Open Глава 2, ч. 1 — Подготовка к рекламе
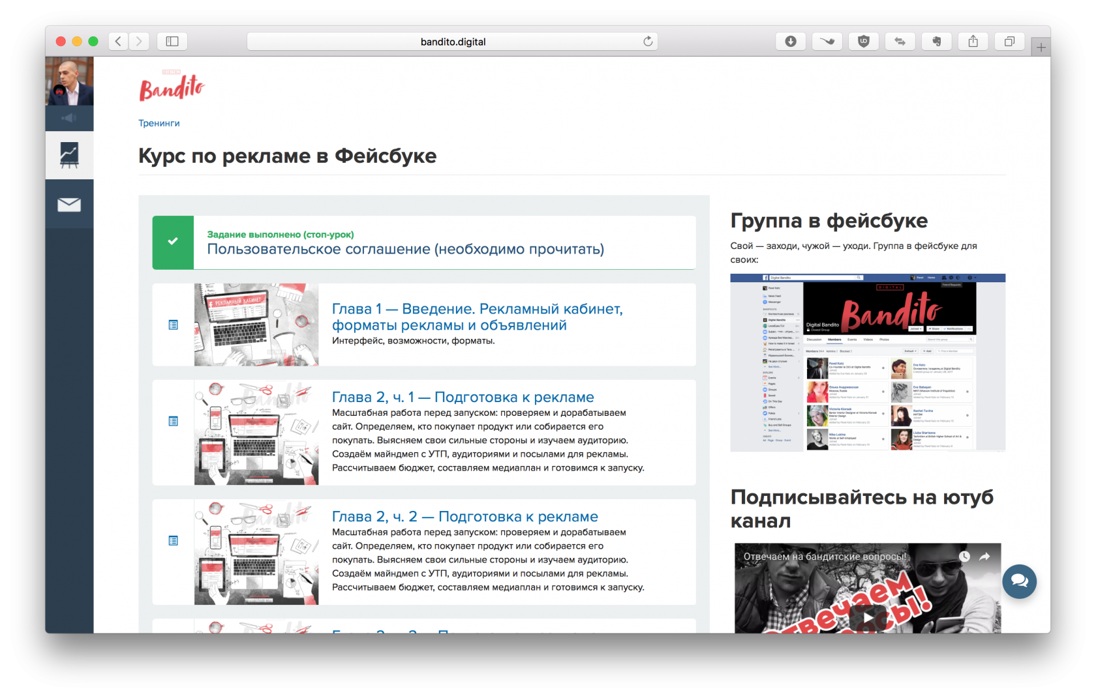The height and width of the screenshot is (698, 1096). pos(463,397)
